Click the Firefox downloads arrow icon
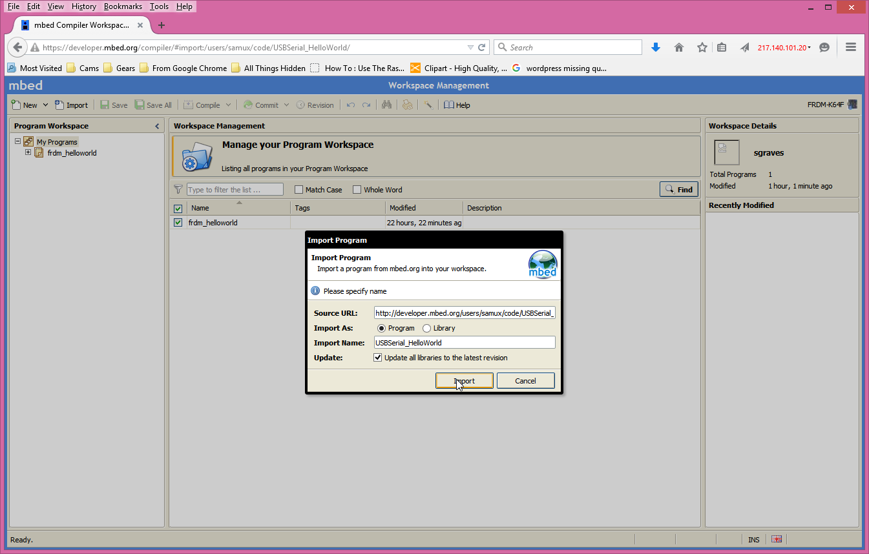 coord(656,47)
